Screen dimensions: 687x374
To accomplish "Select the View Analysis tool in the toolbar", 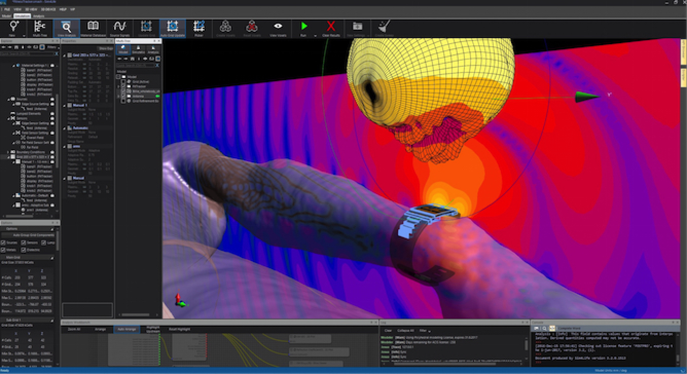I will point(66,27).
